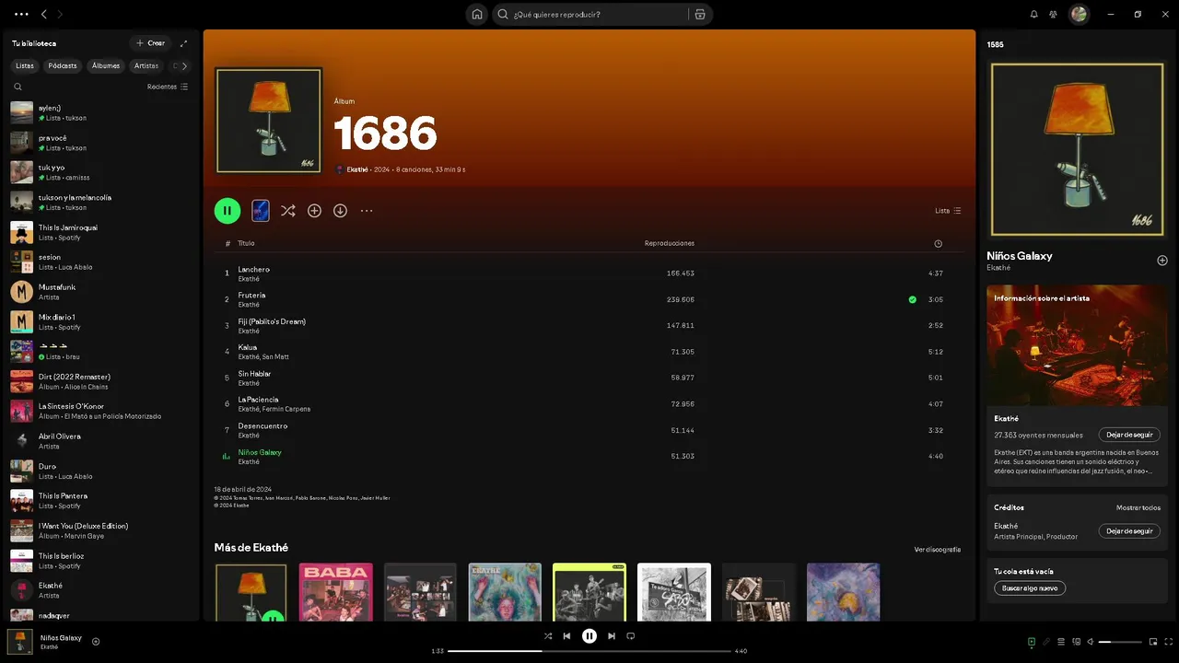Viewport: 1179px width, 663px height.
Task: Open the notifications bell
Action: pyautogui.click(x=1033, y=15)
